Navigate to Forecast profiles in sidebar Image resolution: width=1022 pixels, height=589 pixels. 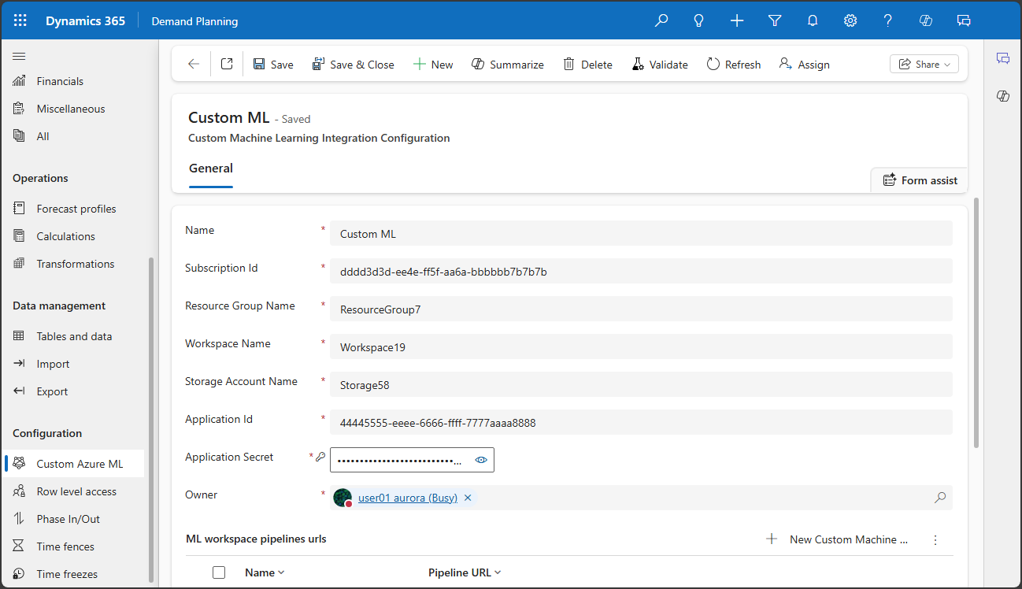coord(76,209)
